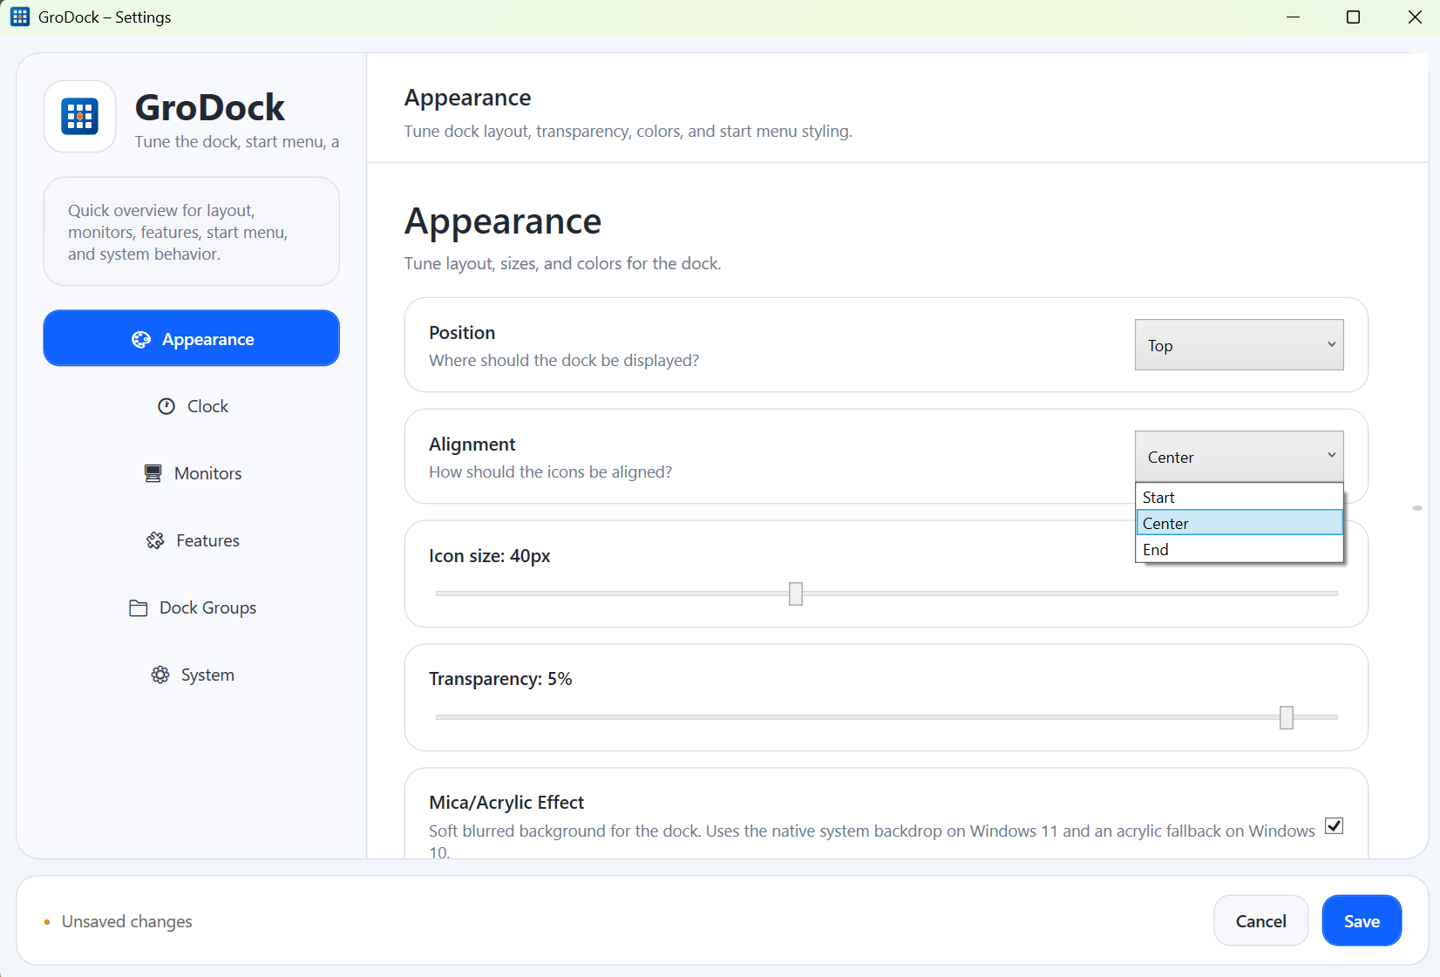Viewport: 1440px width, 977px height.
Task: Click the monitor icon in sidebar
Action: (x=153, y=473)
